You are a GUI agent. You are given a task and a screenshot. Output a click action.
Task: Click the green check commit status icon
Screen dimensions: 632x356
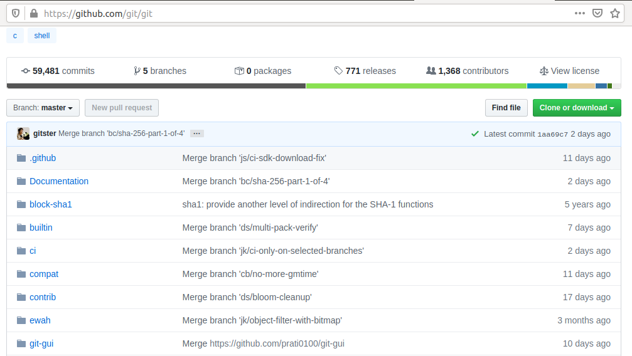475,133
